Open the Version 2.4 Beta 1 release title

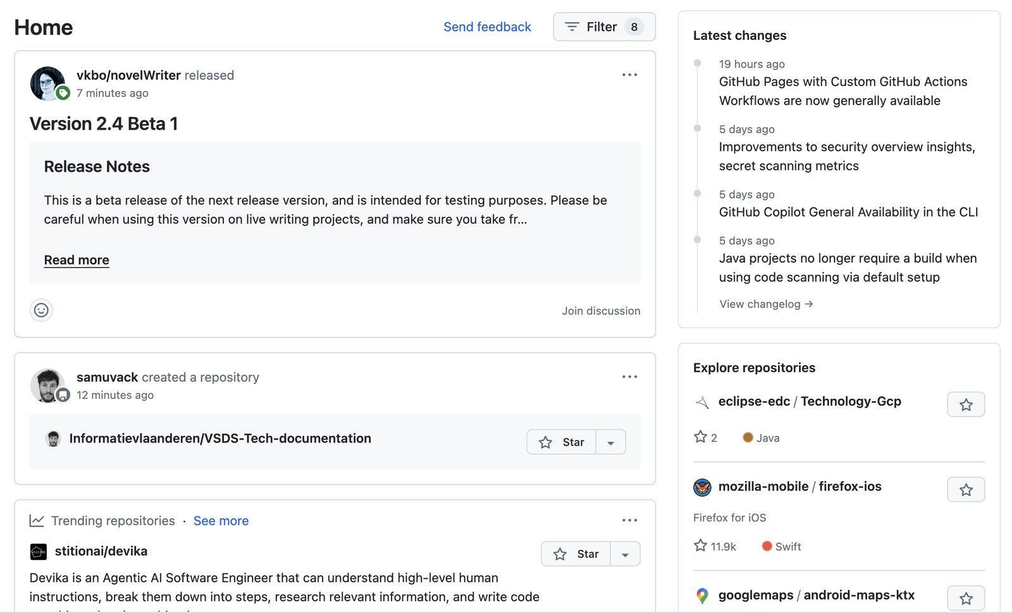click(x=104, y=124)
